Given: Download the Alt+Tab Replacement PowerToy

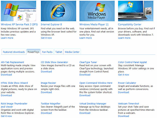Looking at the screenshot, I should pos(6,75).
